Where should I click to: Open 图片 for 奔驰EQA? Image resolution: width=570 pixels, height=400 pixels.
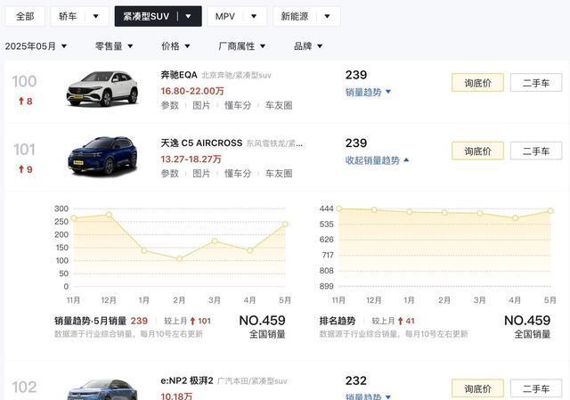click(x=201, y=105)
